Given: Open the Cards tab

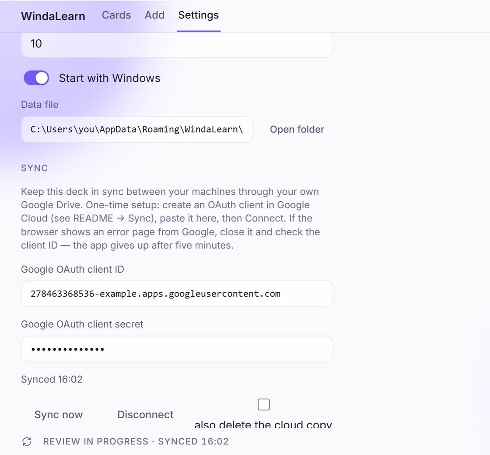Looking at the screenshot, I should tap(116, 15).
